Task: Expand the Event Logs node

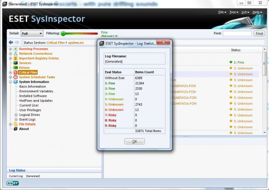Action: (x=16, y=120)
